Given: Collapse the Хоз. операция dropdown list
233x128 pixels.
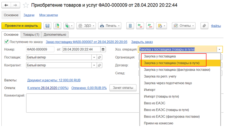Looking at the screenshot, I should [219, 49].
